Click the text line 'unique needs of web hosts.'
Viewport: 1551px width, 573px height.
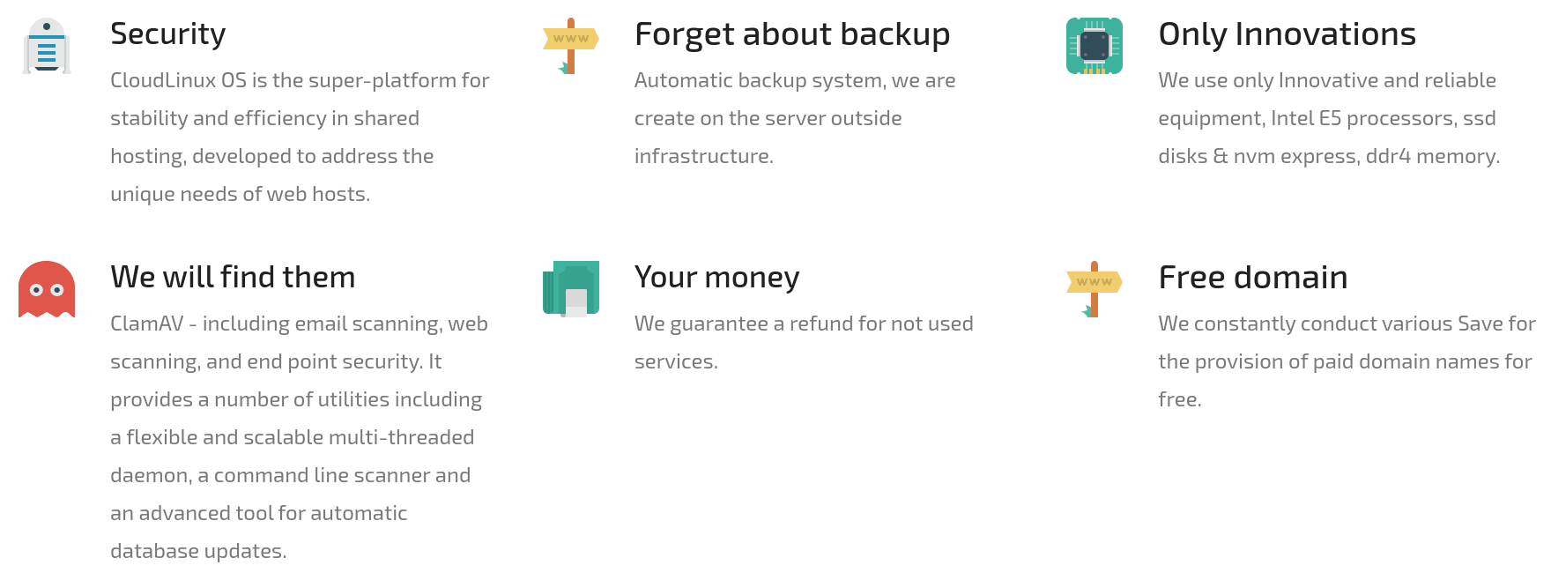pyautogui.click(x=240, y=194)
